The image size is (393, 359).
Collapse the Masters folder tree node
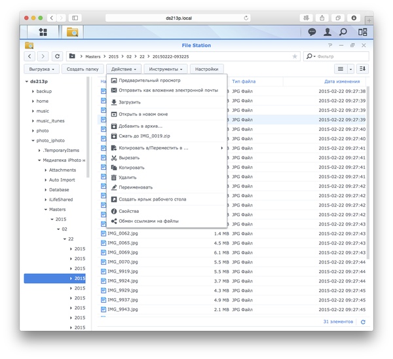point(46,210)
